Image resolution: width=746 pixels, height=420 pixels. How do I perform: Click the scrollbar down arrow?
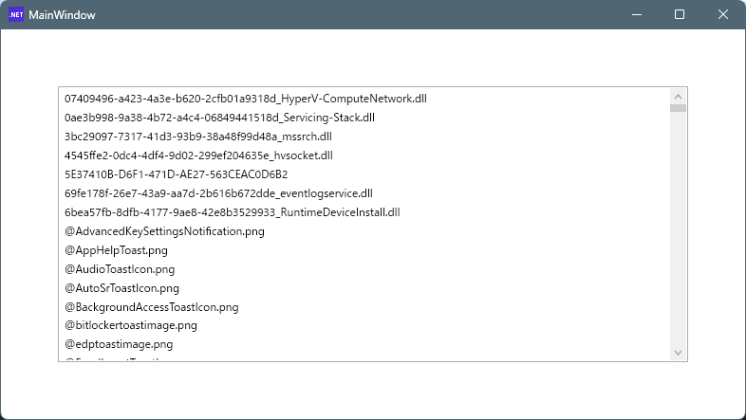[678, 353]
